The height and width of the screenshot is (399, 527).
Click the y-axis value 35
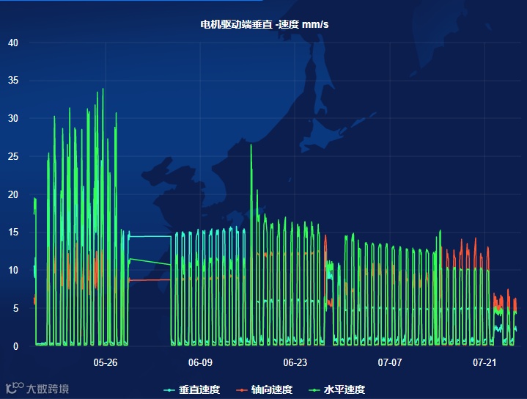13,81
